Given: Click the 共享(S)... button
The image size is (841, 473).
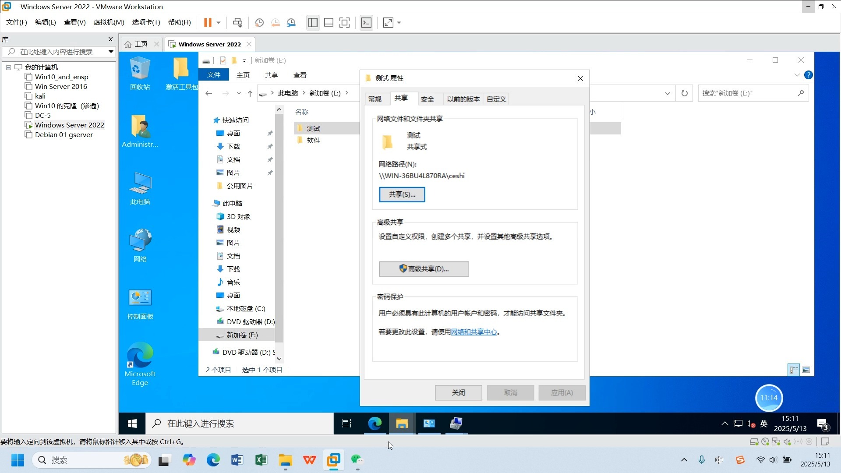Looking at the screenshot, I should tap(402, 194).
